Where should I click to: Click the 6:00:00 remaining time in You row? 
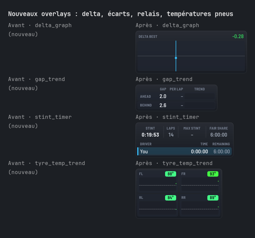[x=221, y=152]
